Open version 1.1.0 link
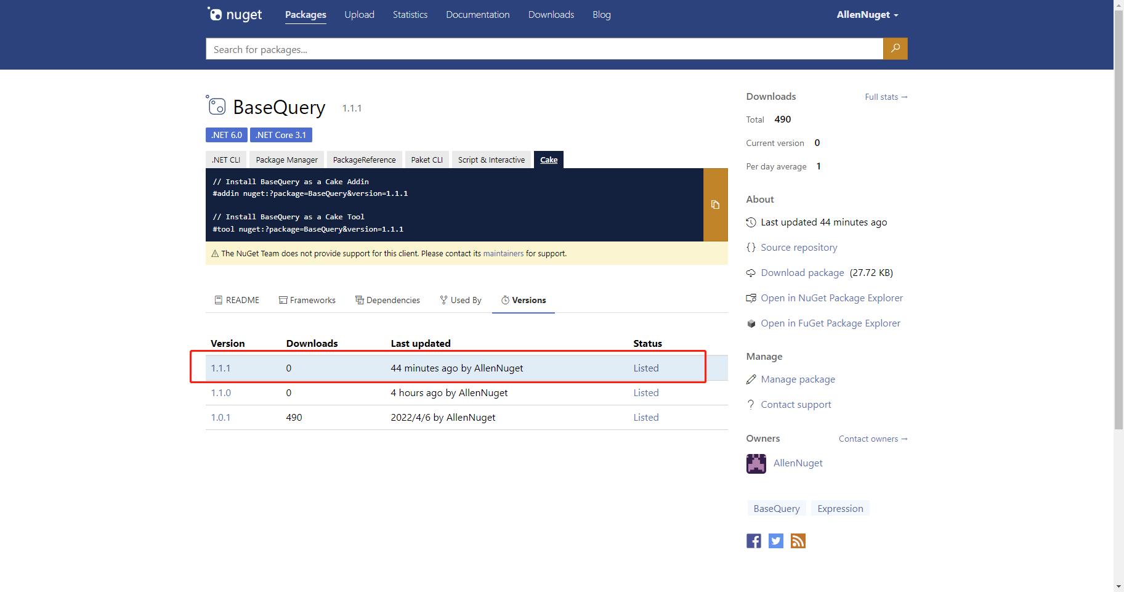This screenshot has height=592, width=1124. tap(221, 393)
